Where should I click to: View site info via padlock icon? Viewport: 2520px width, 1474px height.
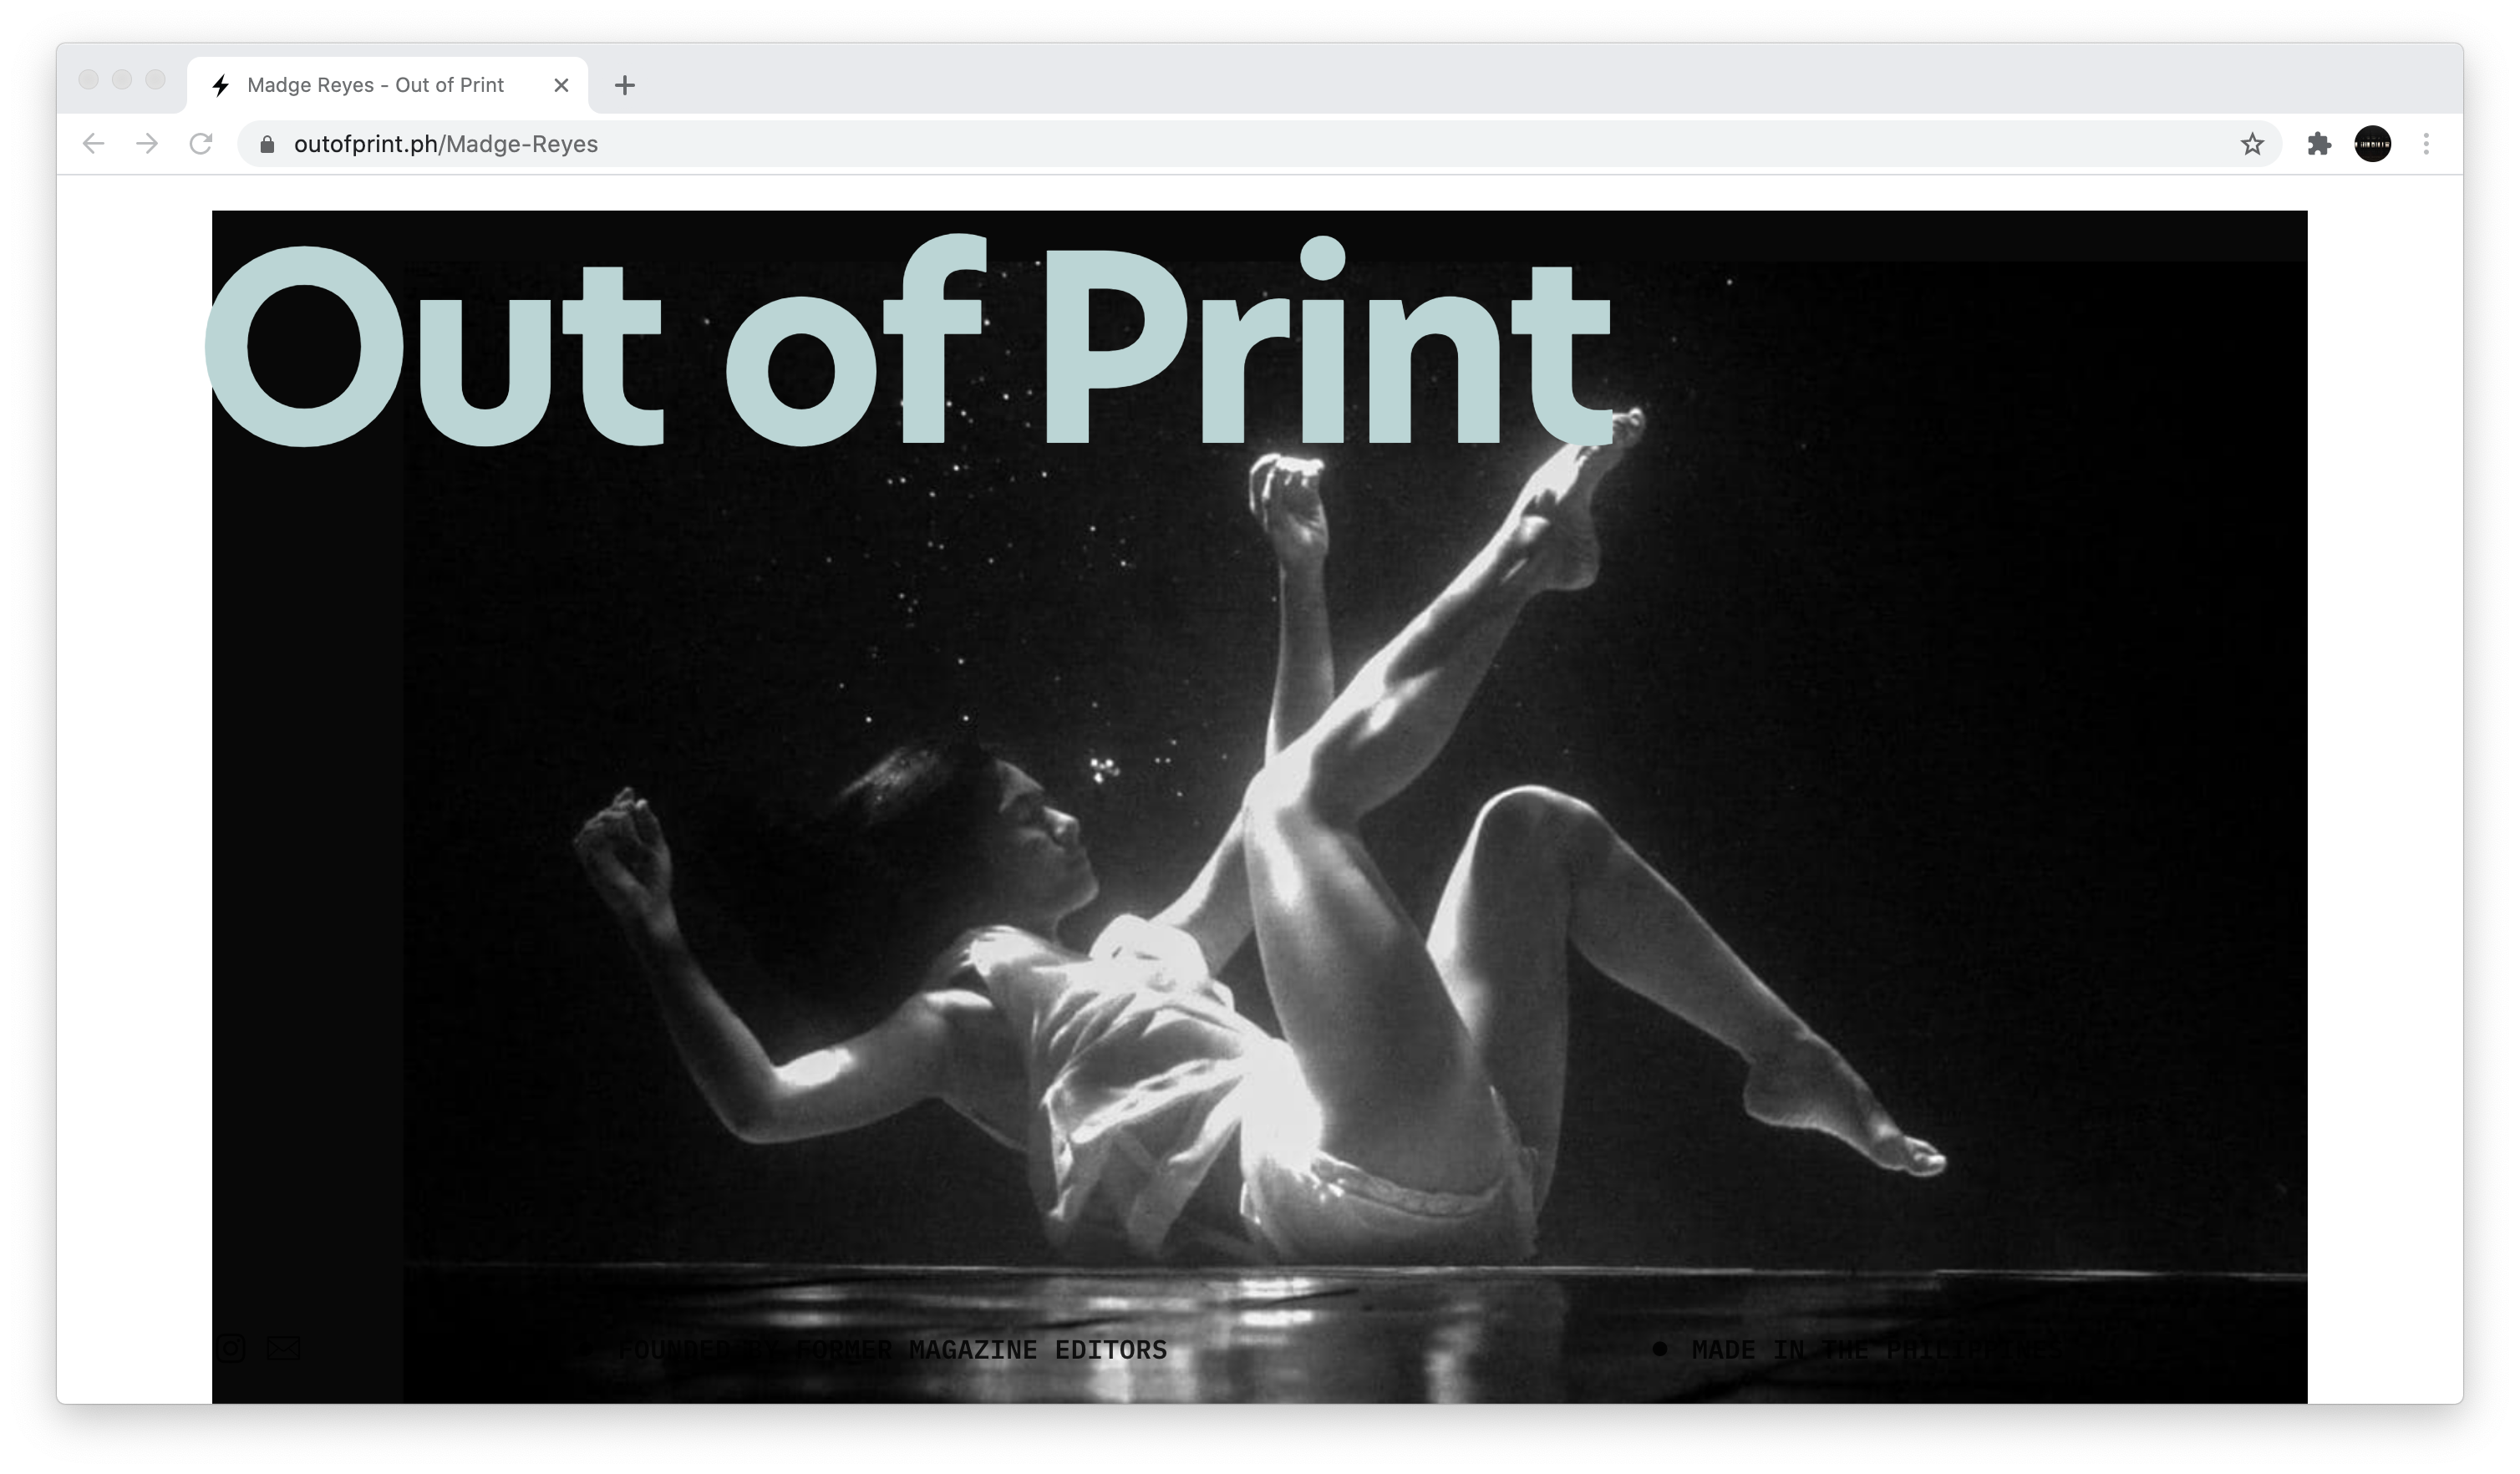[x=267, y=145]
